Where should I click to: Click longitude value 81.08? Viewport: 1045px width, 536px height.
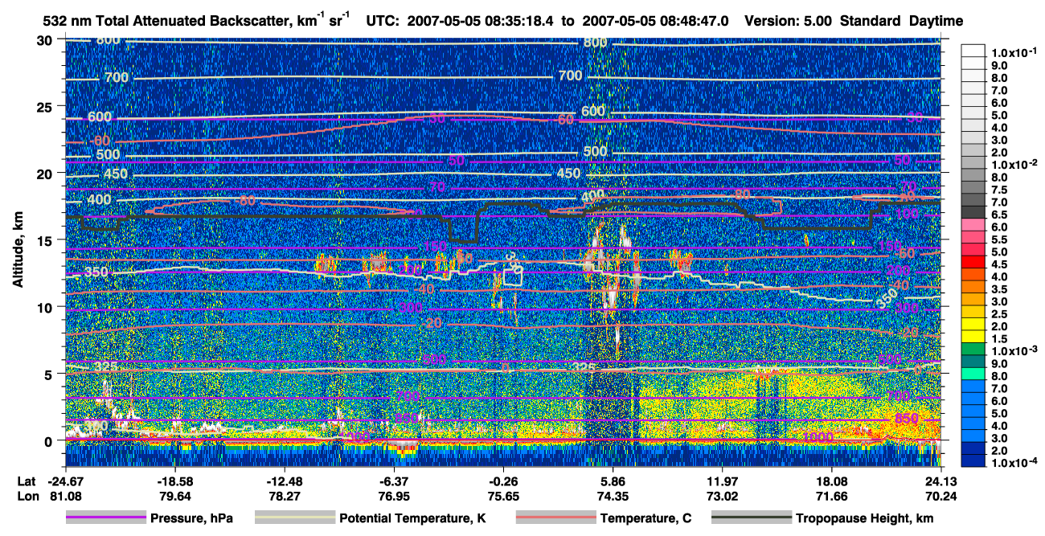coord(66,496)
